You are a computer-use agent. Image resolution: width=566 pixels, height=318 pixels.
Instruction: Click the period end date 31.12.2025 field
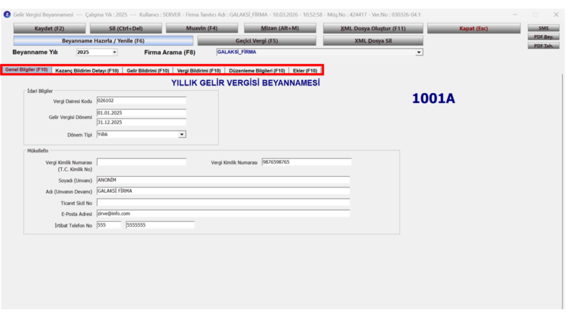click(141, 122)
